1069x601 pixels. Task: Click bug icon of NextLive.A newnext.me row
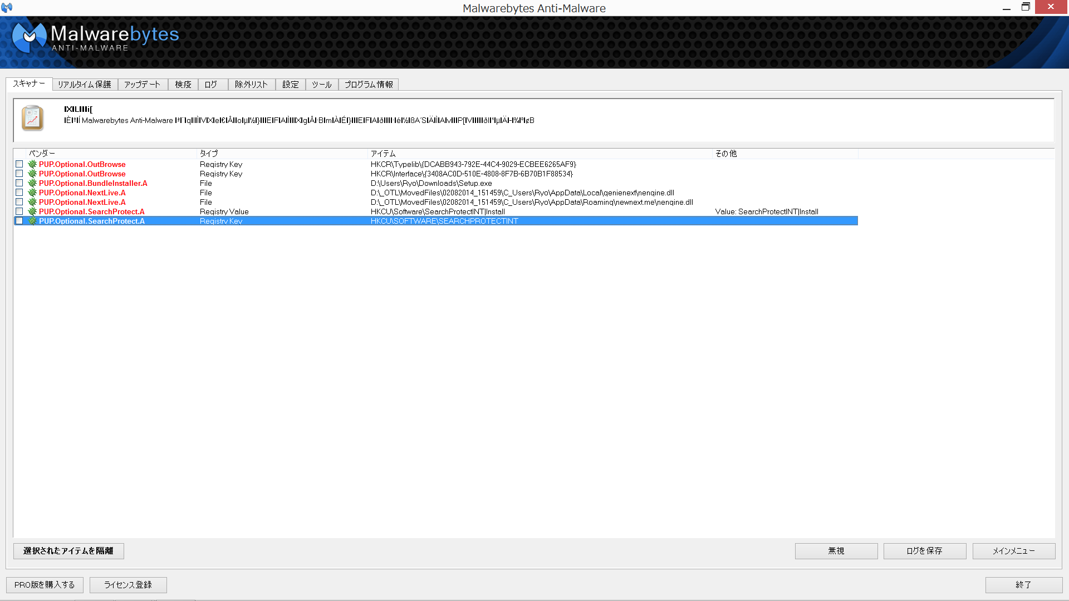coord(32,202)
